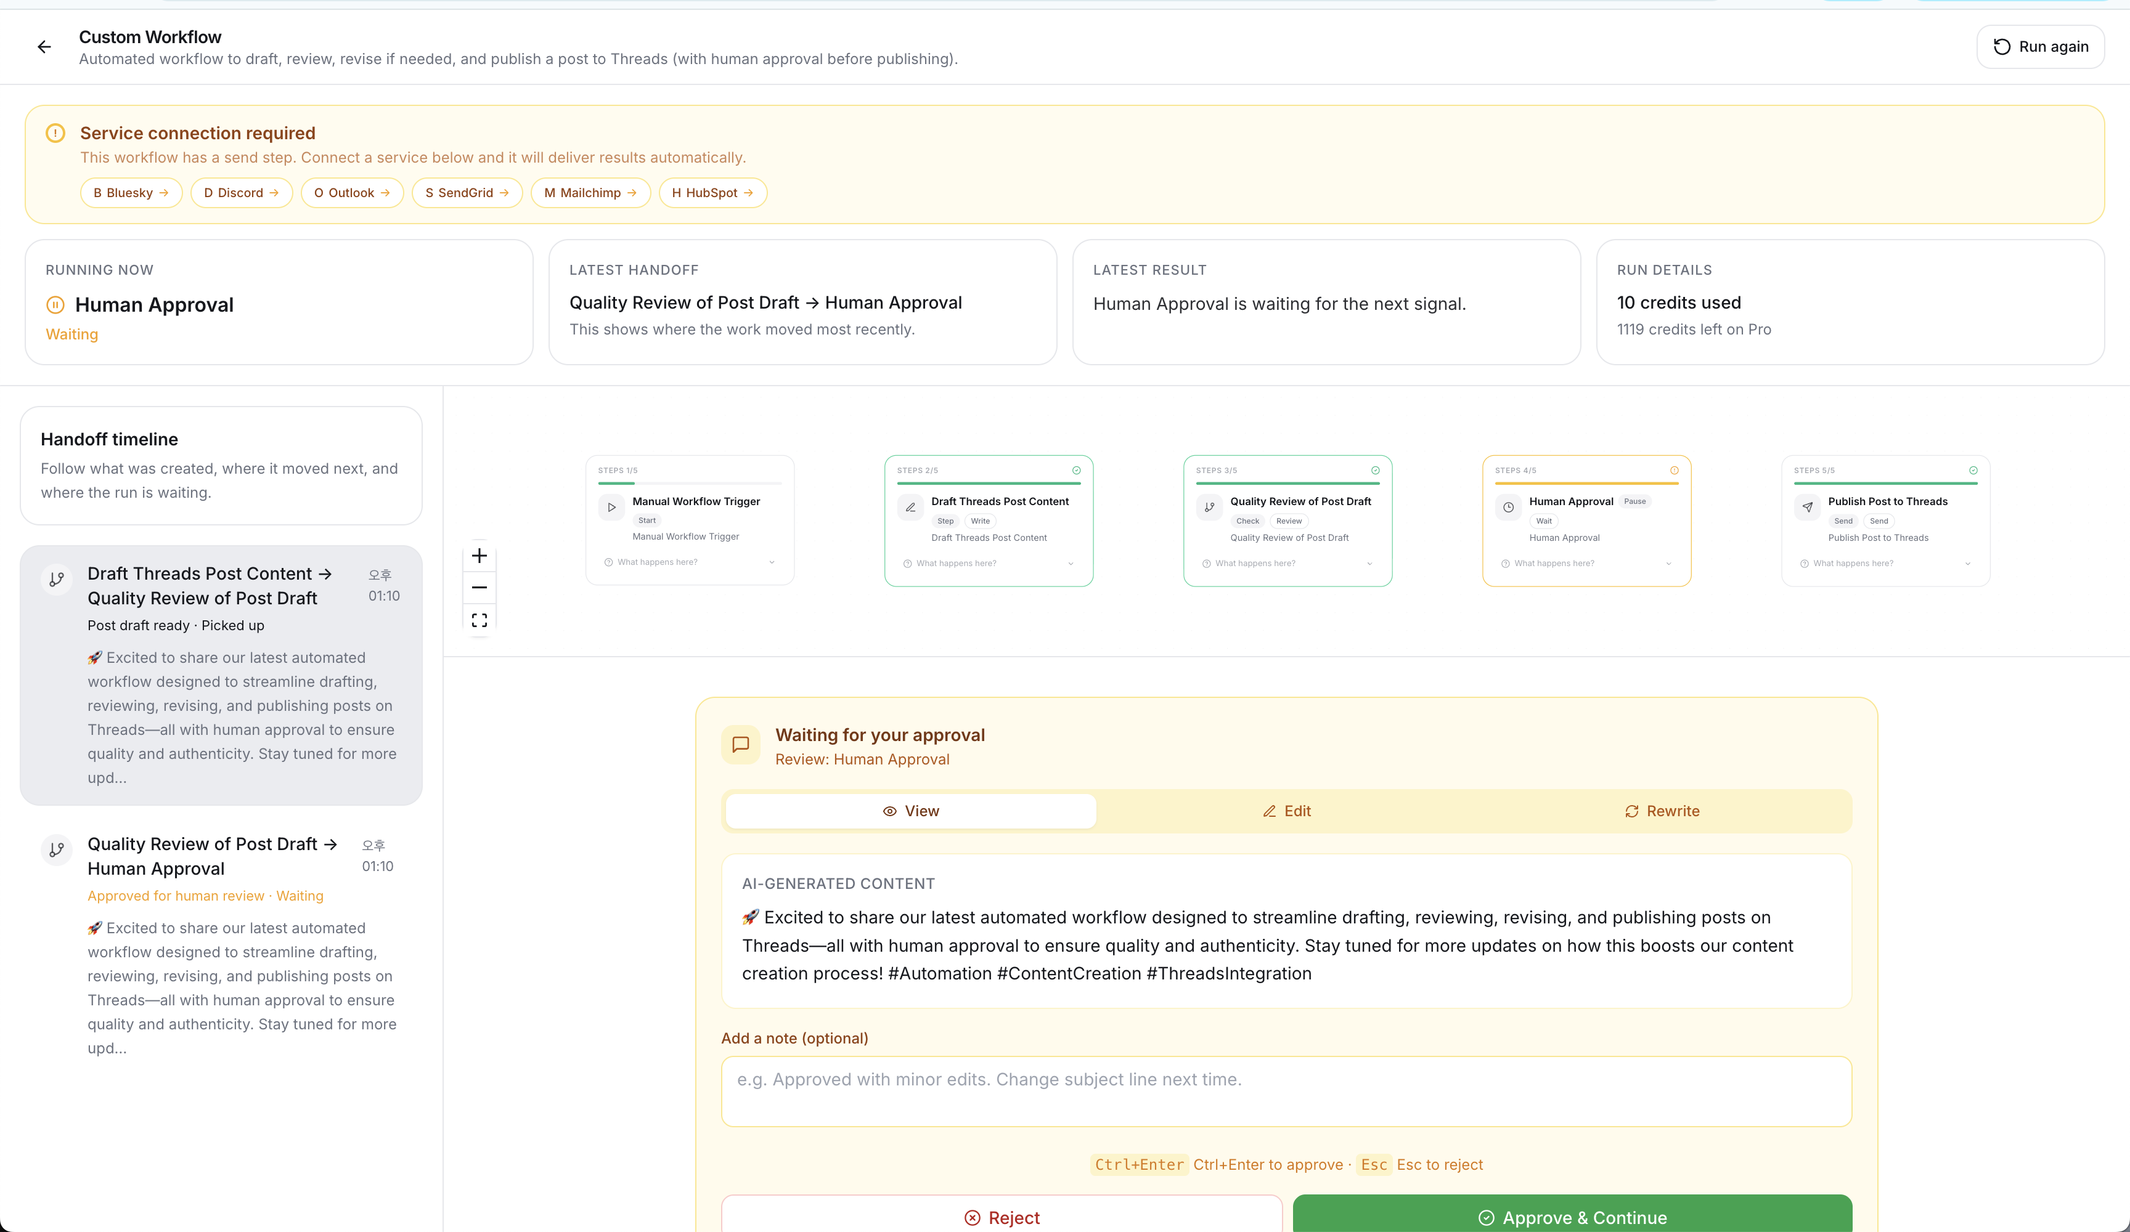Click Run again button
2130x1232 pixels.
tap(2041, 47)
